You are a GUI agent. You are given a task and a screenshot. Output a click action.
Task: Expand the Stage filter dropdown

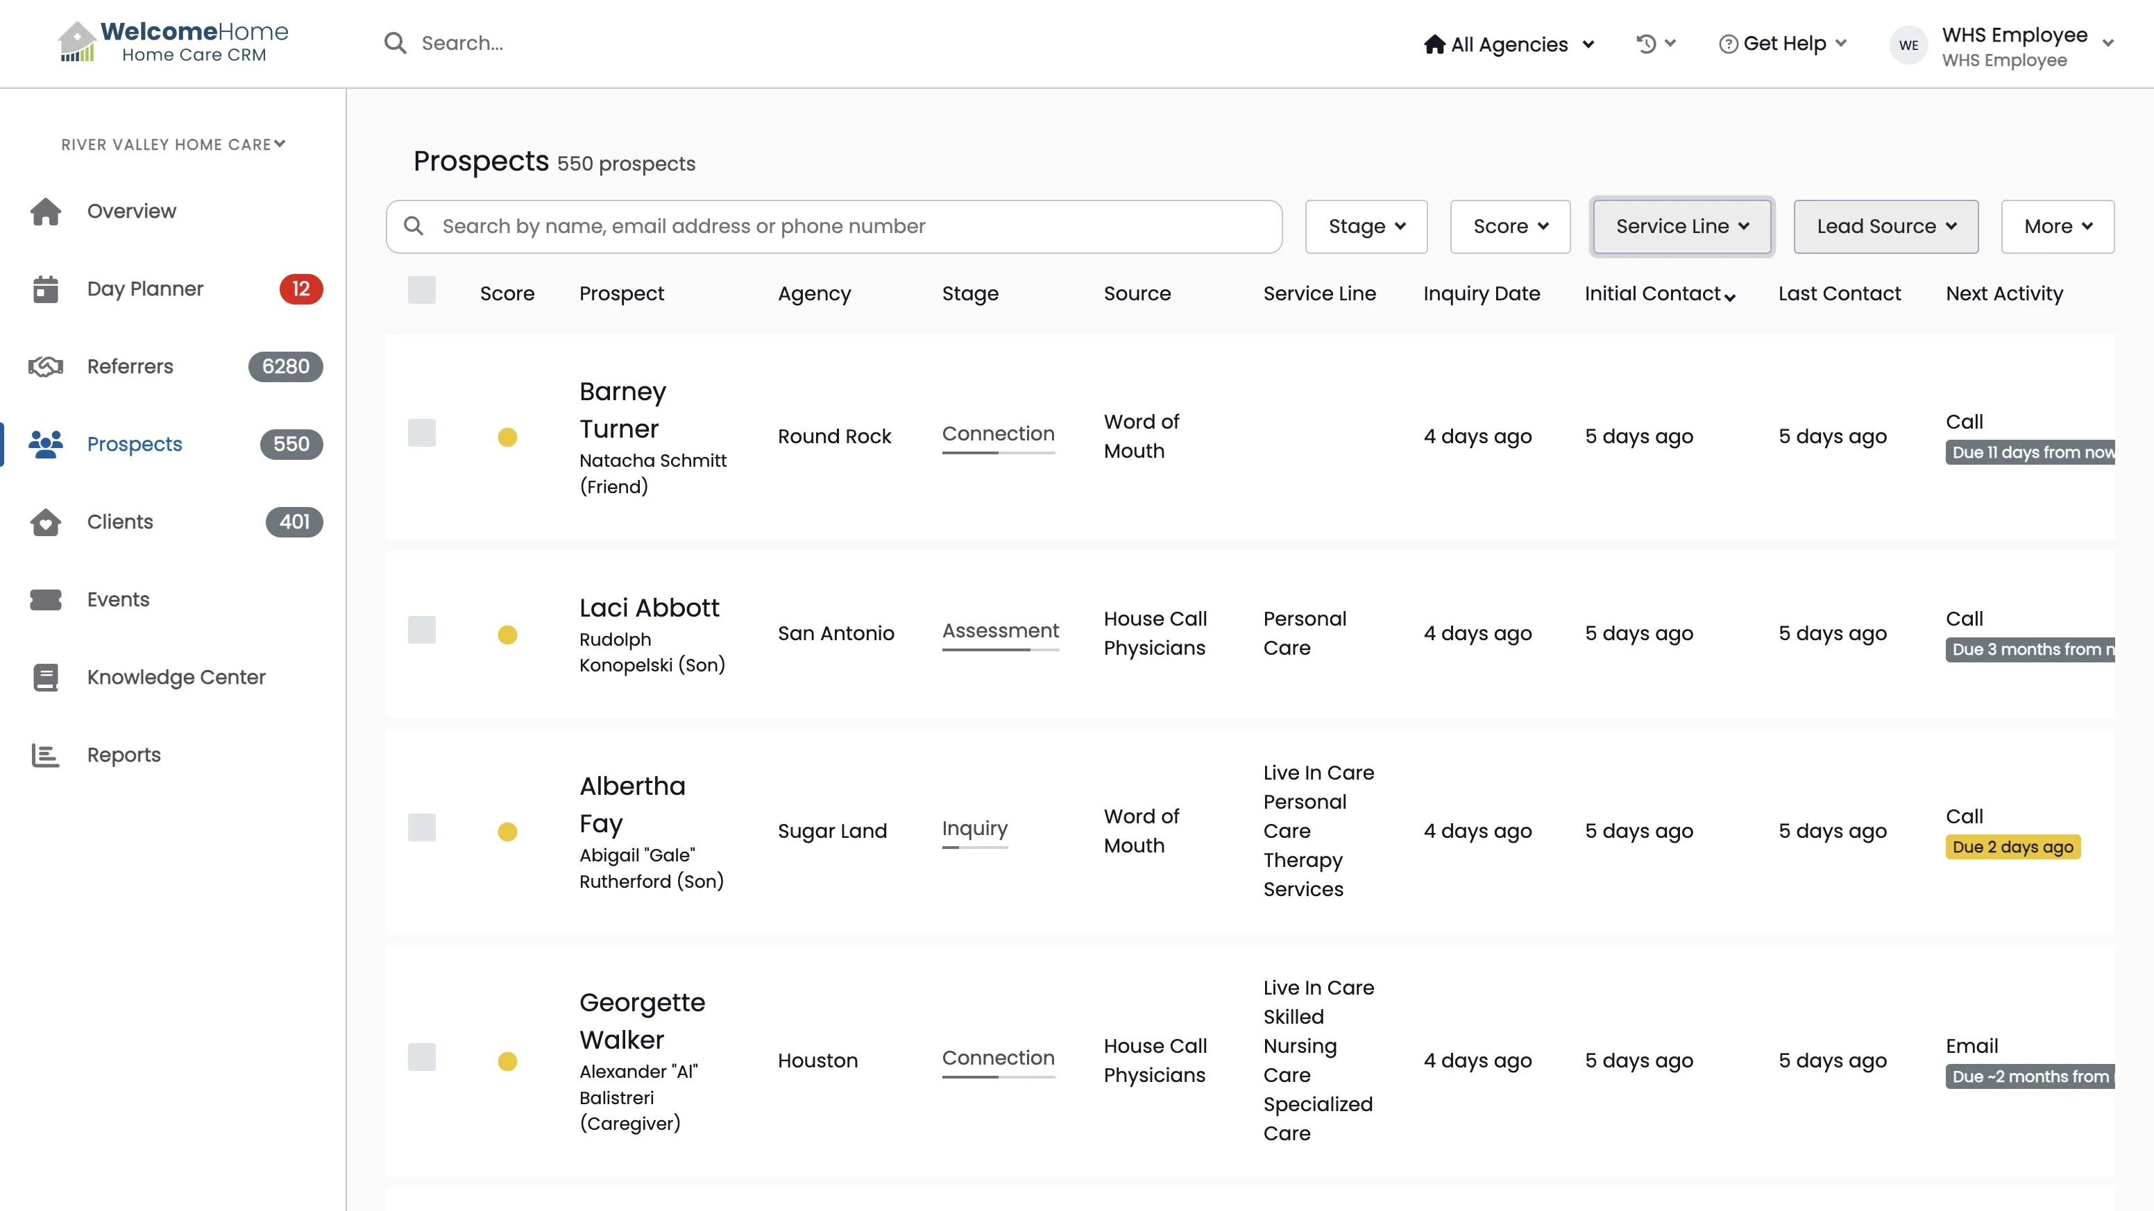click(x=1366, y=227)
